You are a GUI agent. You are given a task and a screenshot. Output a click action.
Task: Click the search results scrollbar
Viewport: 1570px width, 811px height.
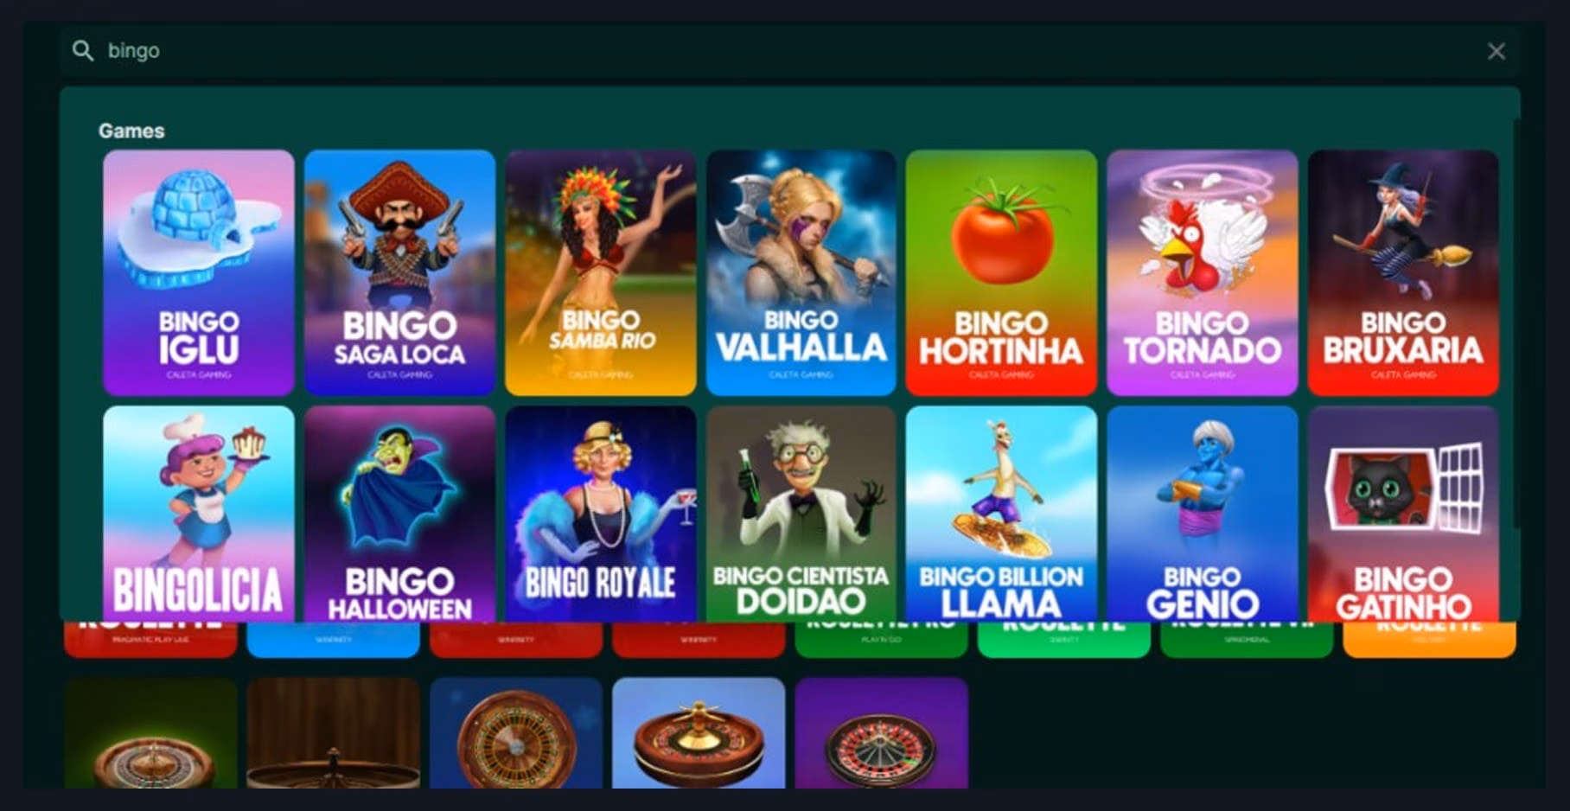coord(1516,324)
